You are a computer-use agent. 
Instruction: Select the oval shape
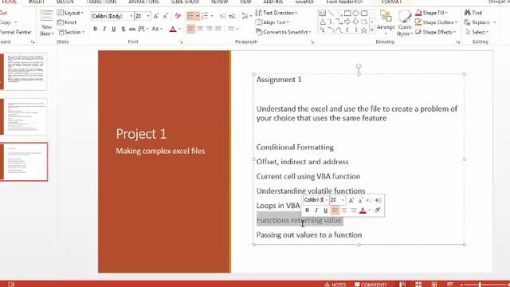pyautogui.click(x=355, y=14)
